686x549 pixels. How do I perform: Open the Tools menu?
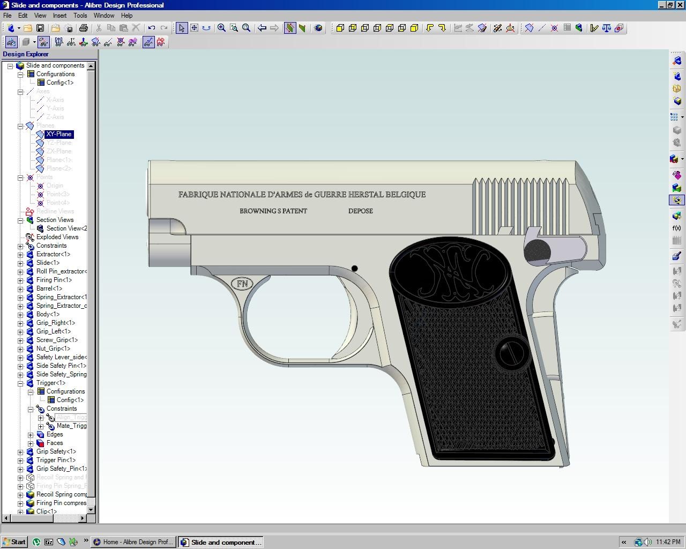(x=80, y=16)
